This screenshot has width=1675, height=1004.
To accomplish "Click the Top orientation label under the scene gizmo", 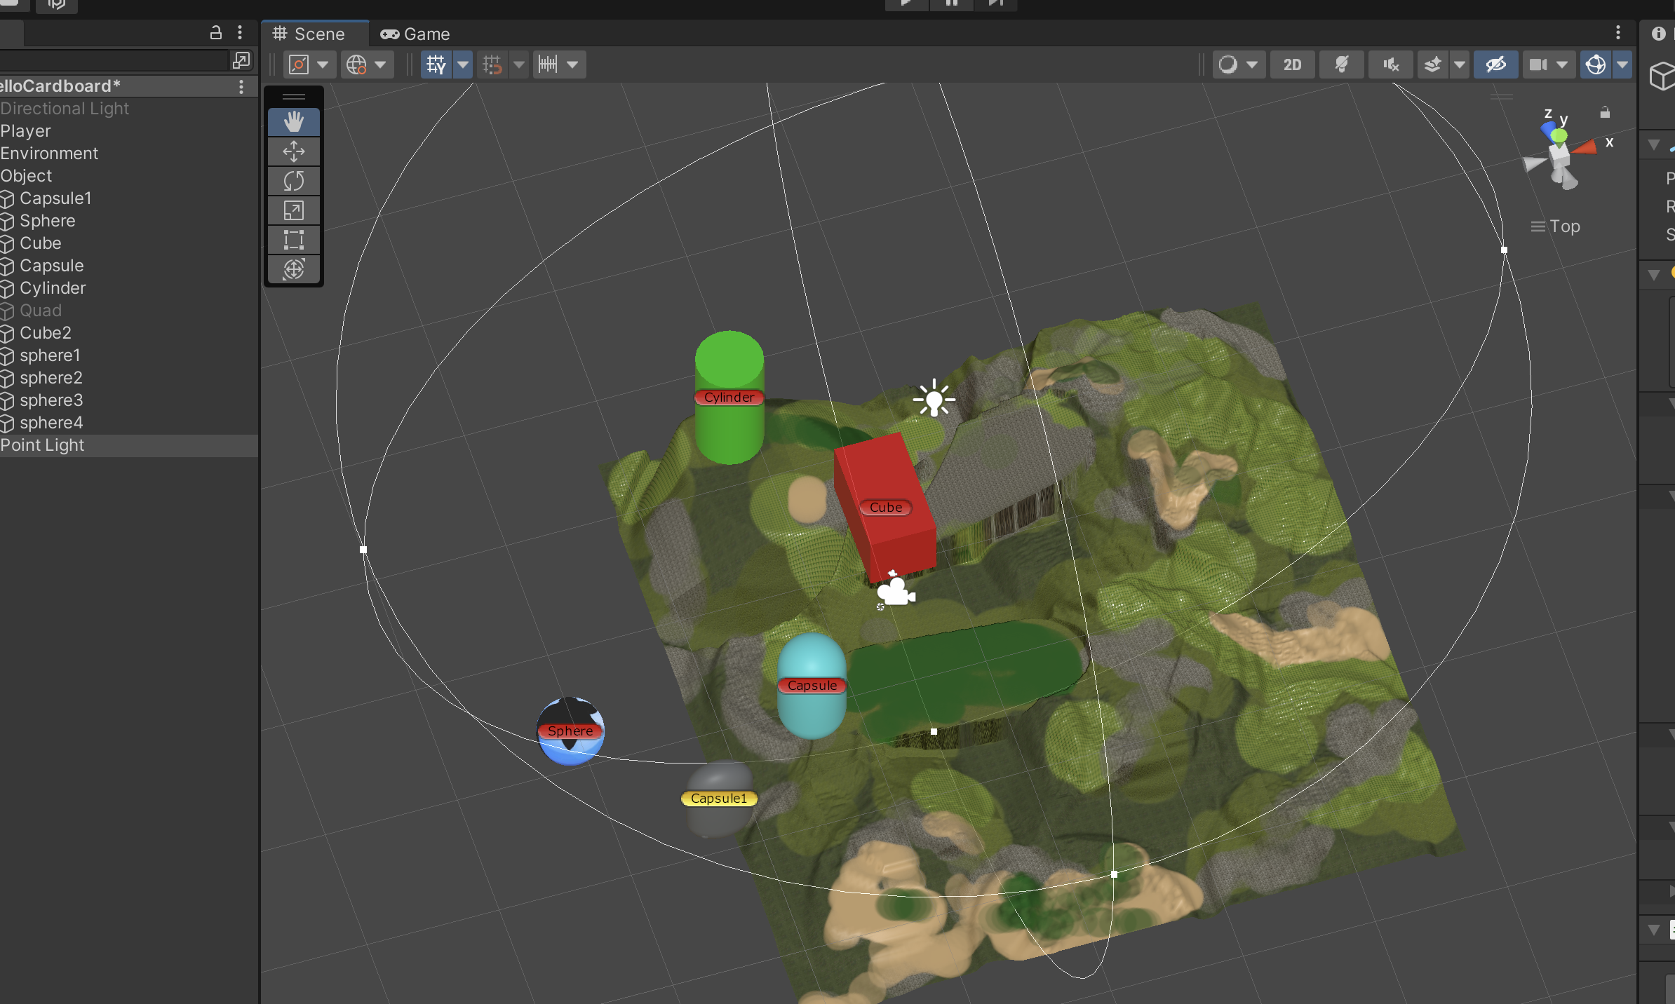I will click(x=1566, y=226).
